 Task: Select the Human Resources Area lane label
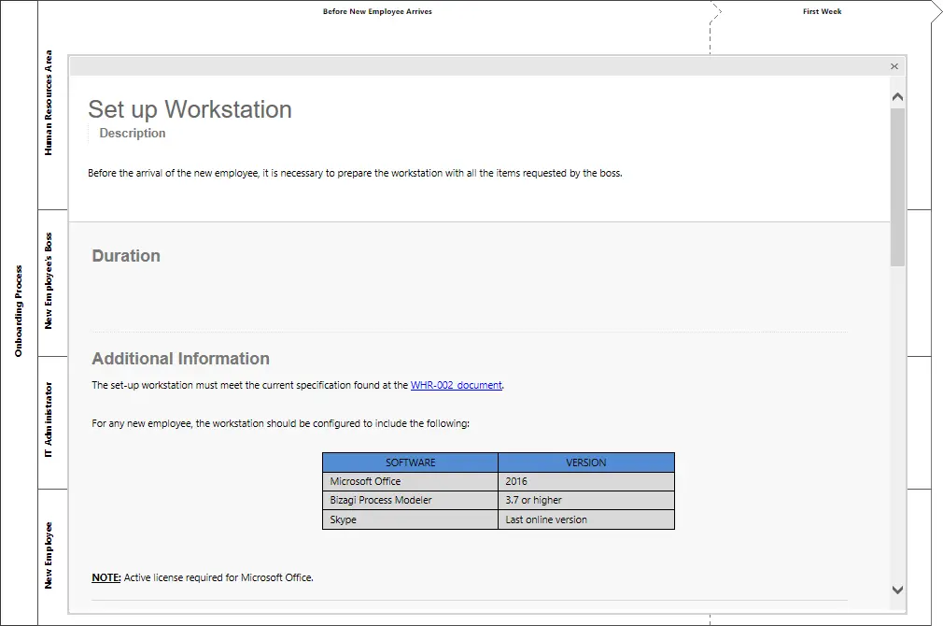pos(49,103)
